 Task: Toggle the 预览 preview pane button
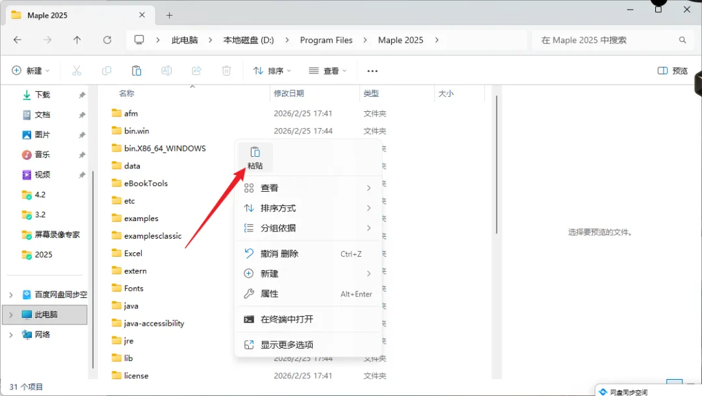673,71
